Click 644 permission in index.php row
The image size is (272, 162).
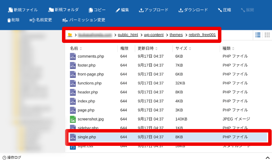[x=124, y=101]
